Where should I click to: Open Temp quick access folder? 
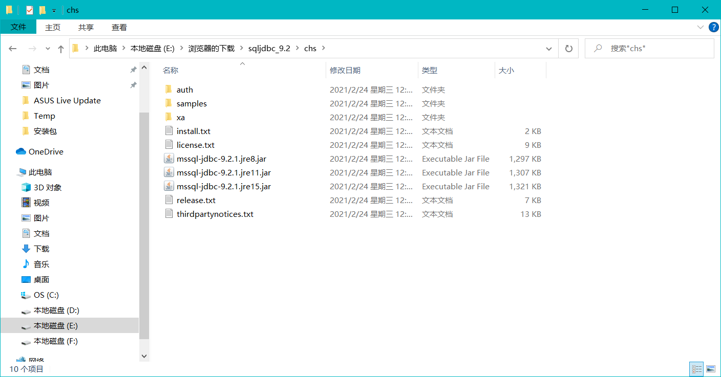click(x=38, y=116)
